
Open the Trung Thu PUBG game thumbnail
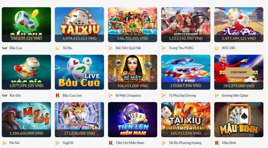pos(186,25)
